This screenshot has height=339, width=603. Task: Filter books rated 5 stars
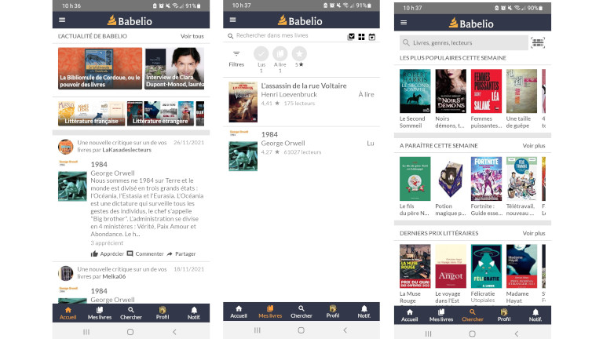coord(299,54)
